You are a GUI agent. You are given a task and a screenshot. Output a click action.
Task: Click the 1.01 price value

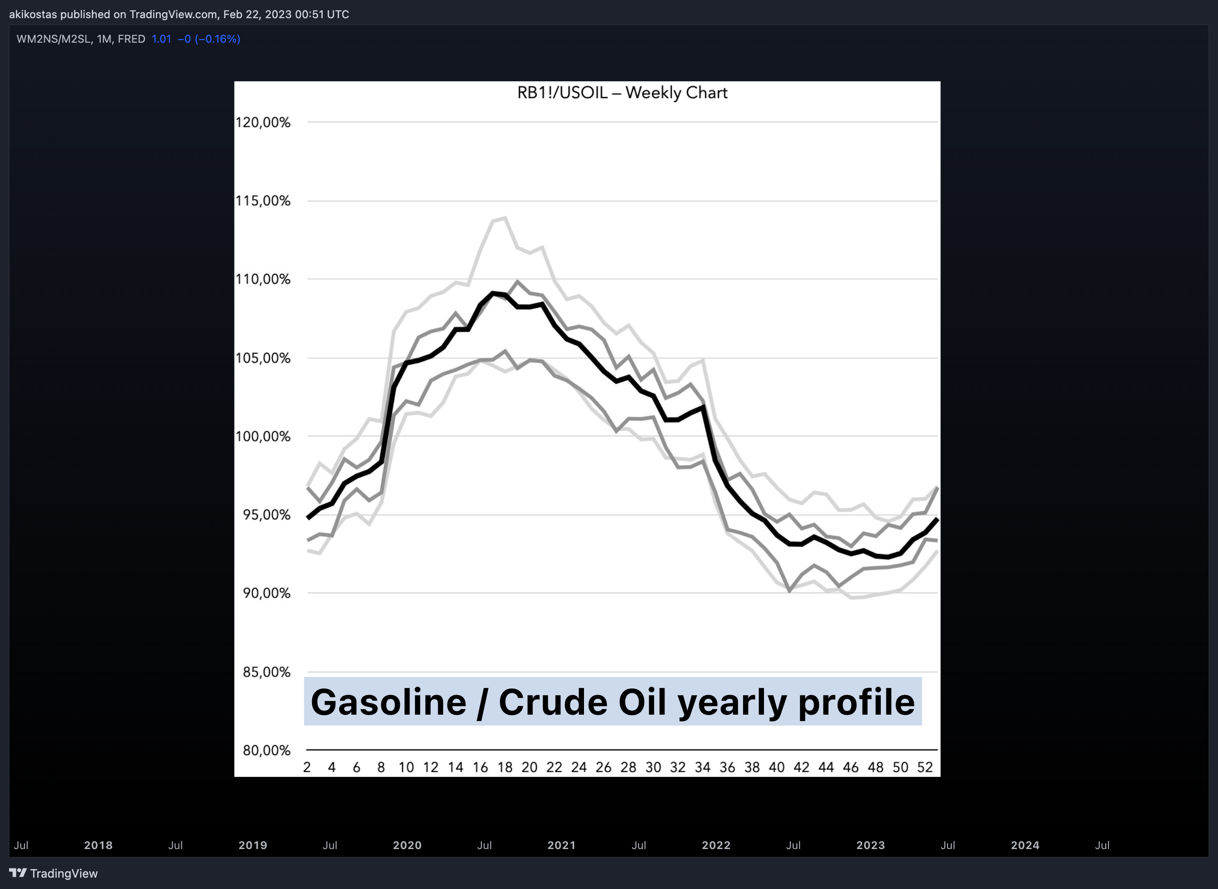point(161,39)
